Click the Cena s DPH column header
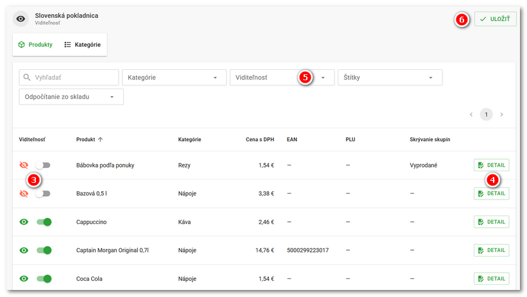 (x=260, y=139)
